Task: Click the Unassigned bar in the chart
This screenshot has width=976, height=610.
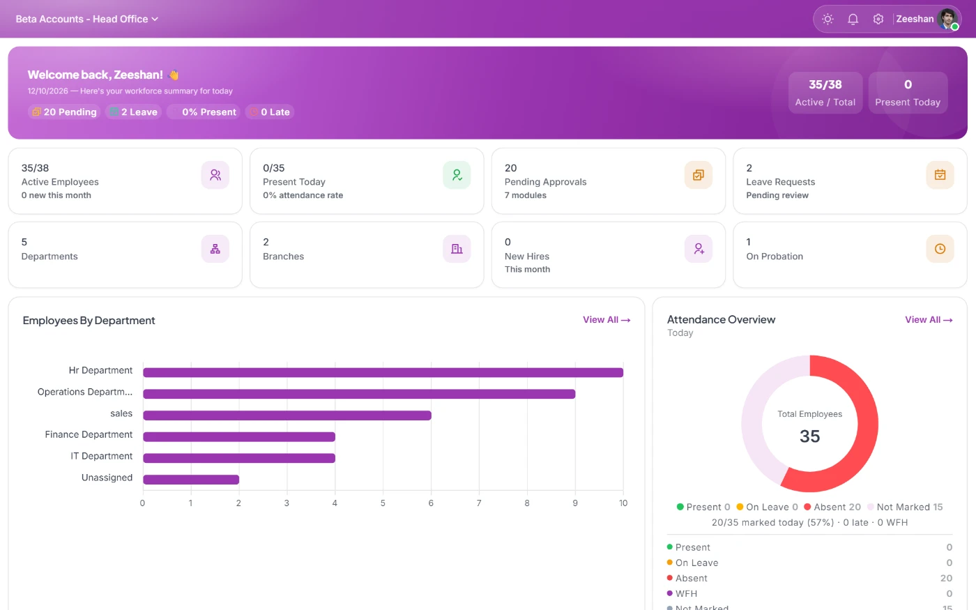Action: pyautogui.click(x=191, y=480)
